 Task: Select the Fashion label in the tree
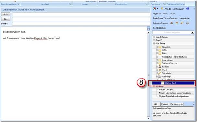click(165, 67)
